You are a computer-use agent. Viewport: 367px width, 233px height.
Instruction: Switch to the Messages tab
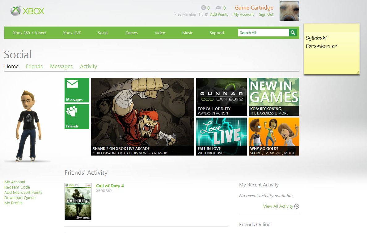[x=61, y=66]
